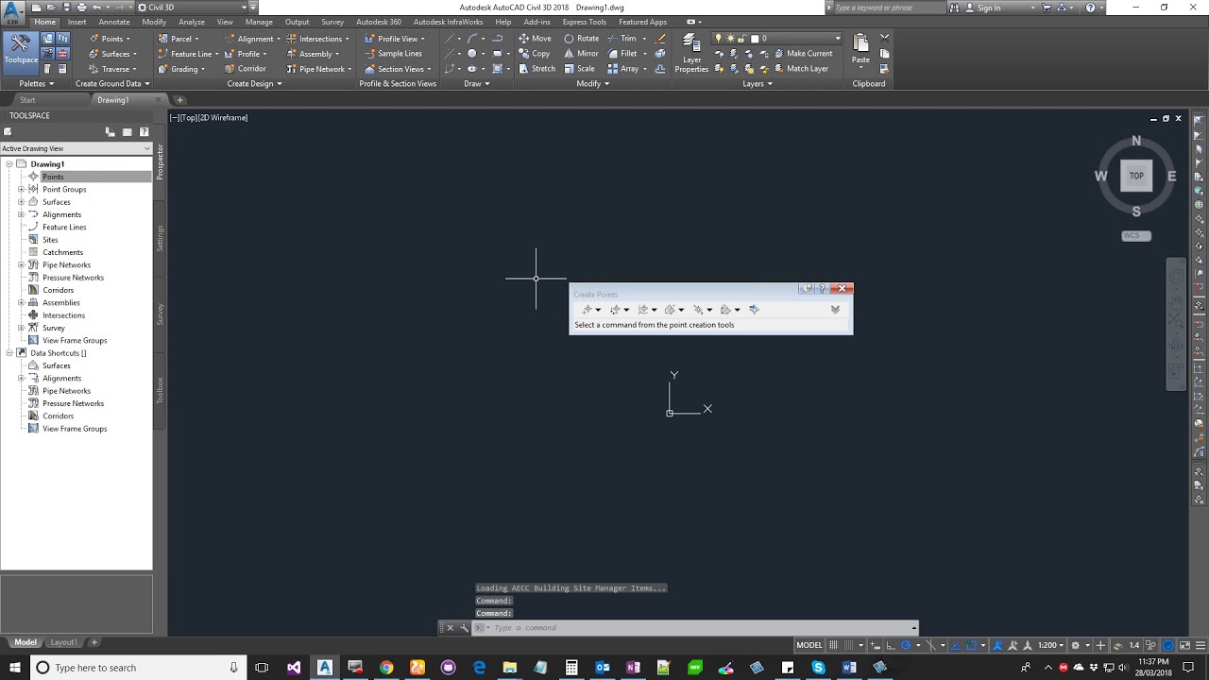Select Points in Prospector tree

[53, 177]
